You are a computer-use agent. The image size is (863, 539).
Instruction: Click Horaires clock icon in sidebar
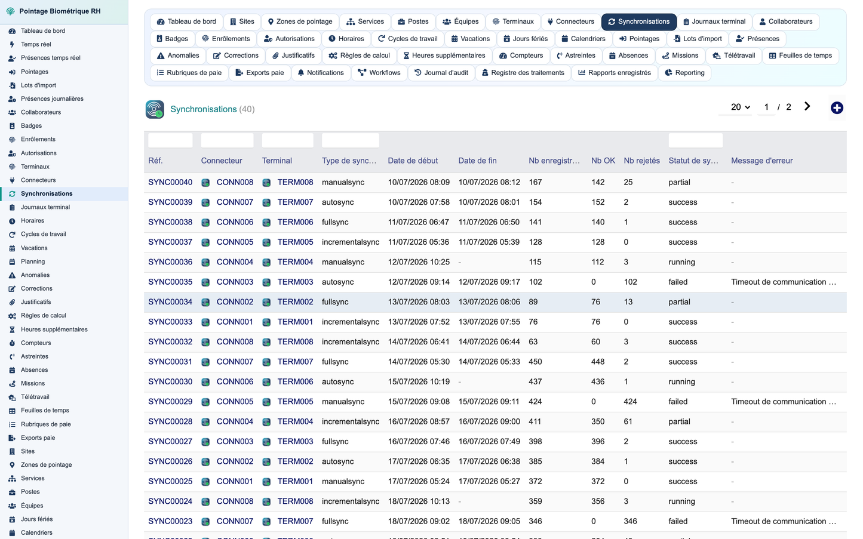pos(12,221)
